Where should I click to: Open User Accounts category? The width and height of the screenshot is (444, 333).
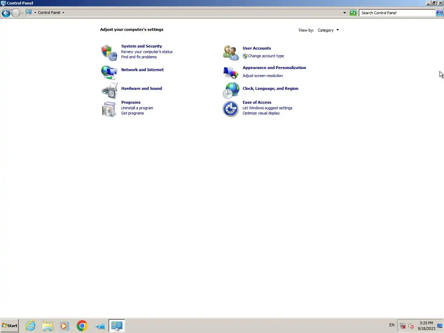point(257,48)
